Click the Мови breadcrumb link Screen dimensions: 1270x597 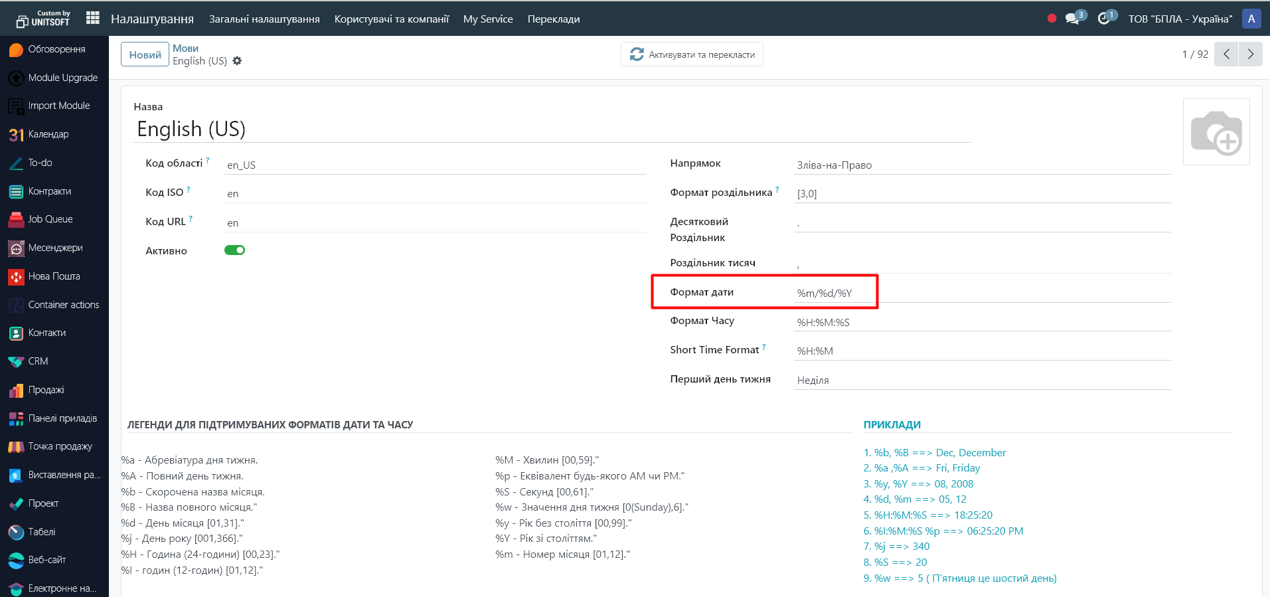[x=185, y=48]
